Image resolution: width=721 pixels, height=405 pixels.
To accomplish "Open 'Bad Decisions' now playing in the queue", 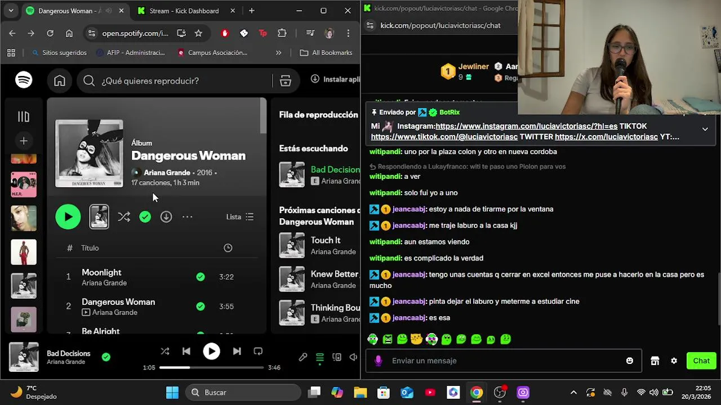I will click(x=320, y=175).
